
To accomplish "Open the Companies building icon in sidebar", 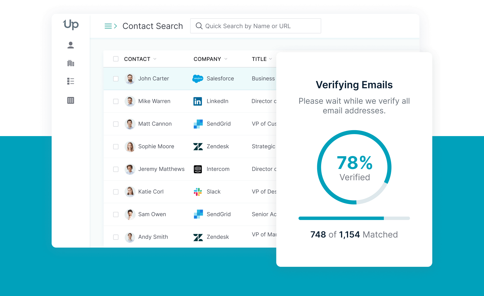I will click(71, 63).
